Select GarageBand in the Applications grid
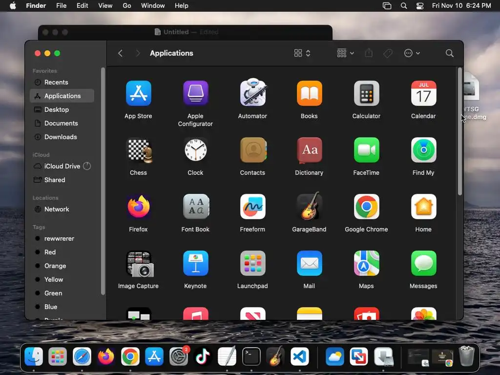 309,206
